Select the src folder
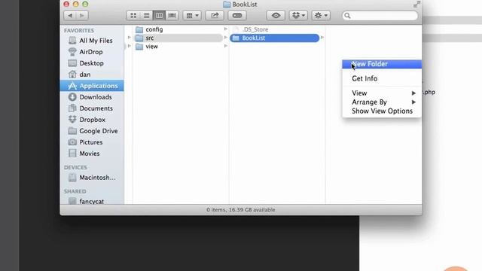The image size is (482, 271). (178, 38)
